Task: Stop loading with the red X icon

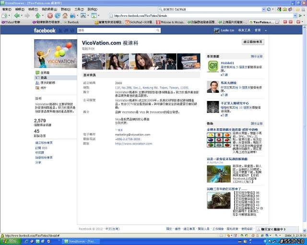Action: [x=50, y=16]
